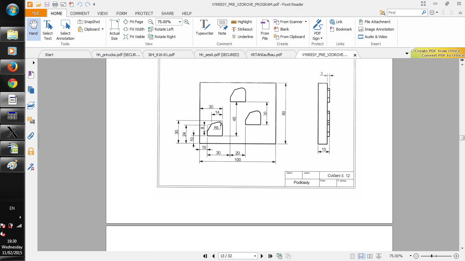465x261 pixels.
Task: Click the print icon in quick access toolbar
Action: point(55,4)
